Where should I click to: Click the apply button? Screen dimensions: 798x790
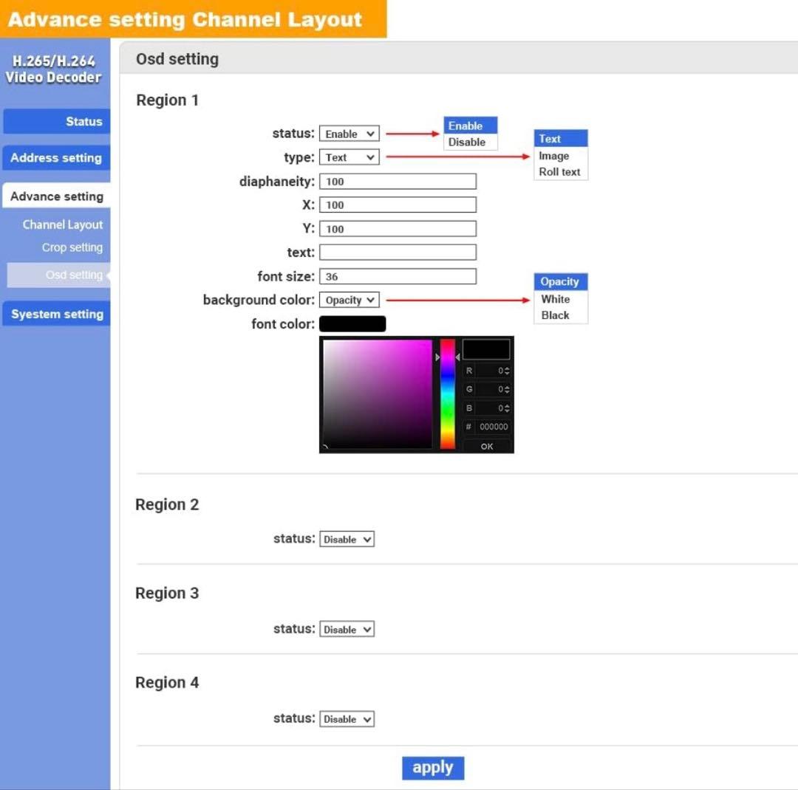pos(433,768)
